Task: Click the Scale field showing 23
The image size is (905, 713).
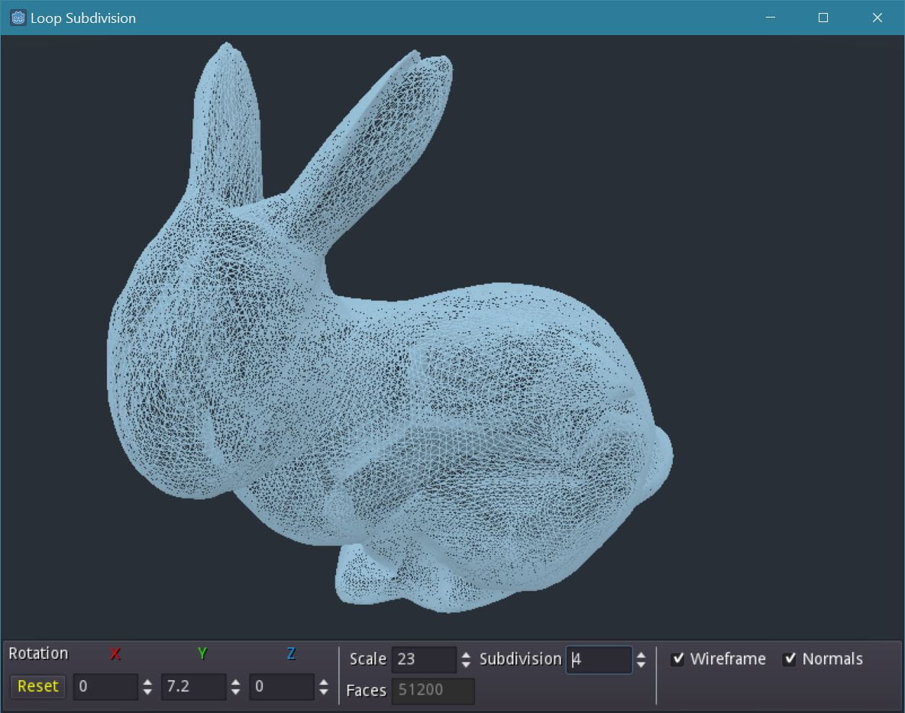Action: tap(424, 660)
